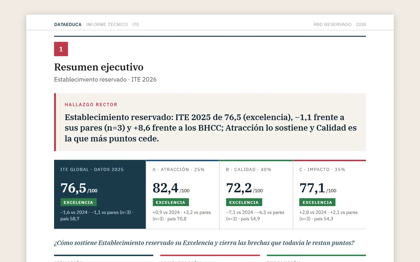Click the −7,1 vs 2024 Calidad note
This screenshot has width=420, height=262.
(255, 215)
